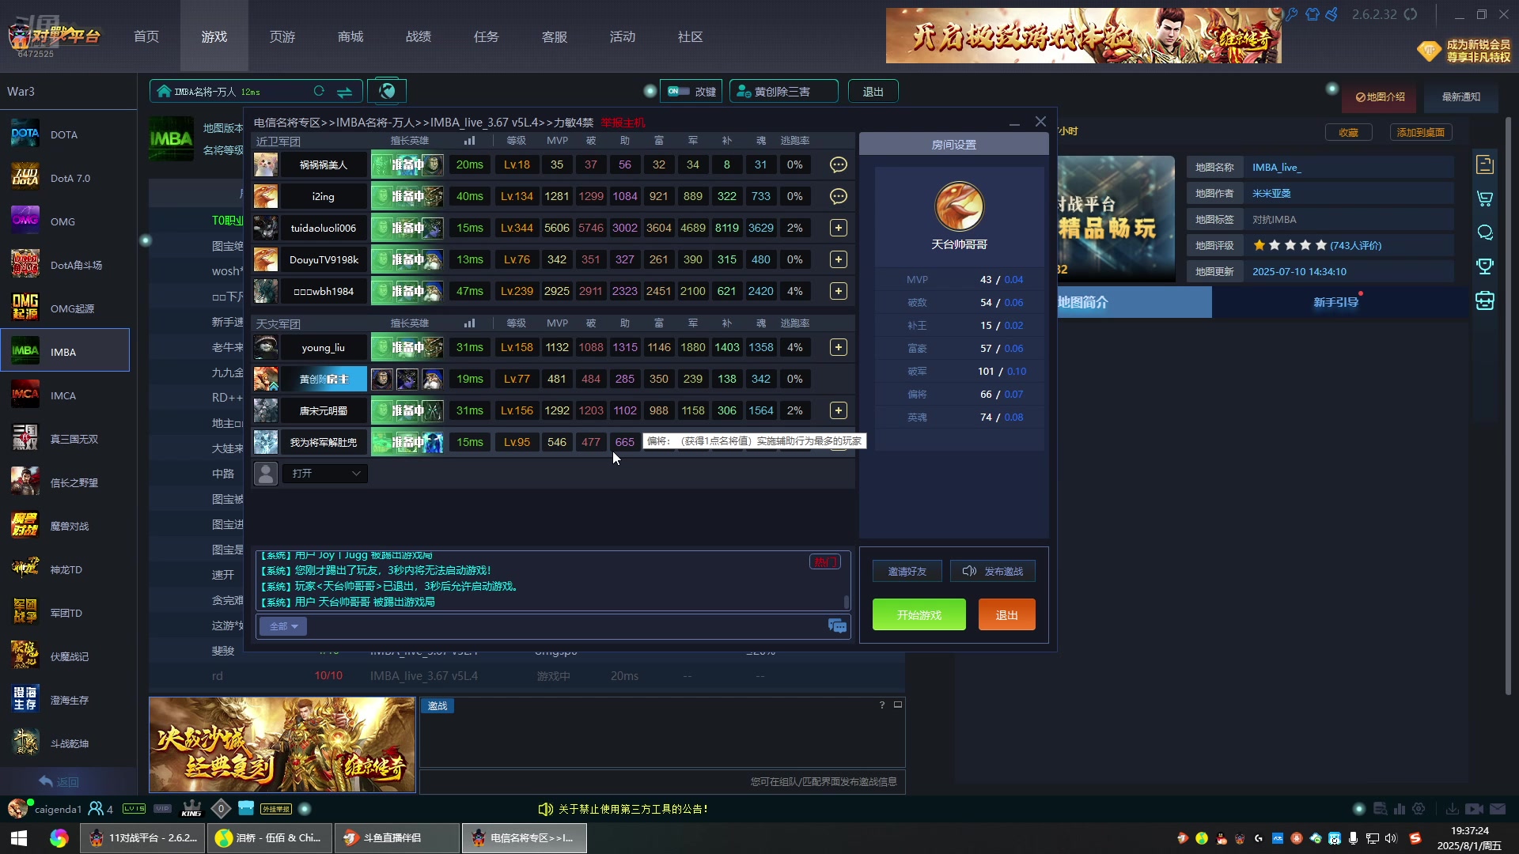Open the chat bubble sidebar icon
Image resolution: width=1519 pixels, height=854 pixels.
click(x=1485, y=232)
